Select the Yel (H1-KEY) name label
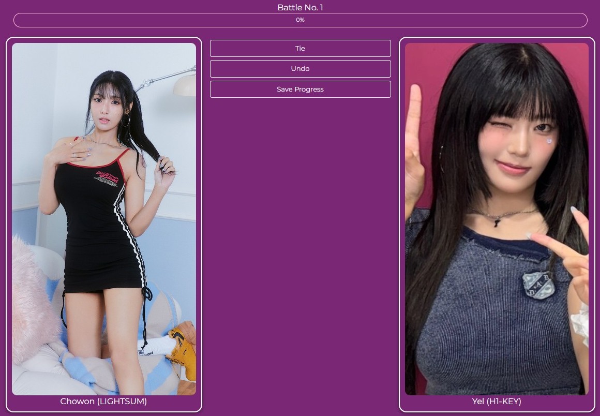The height and width of the screenshot is (416, 600). [x=497, y=401]
